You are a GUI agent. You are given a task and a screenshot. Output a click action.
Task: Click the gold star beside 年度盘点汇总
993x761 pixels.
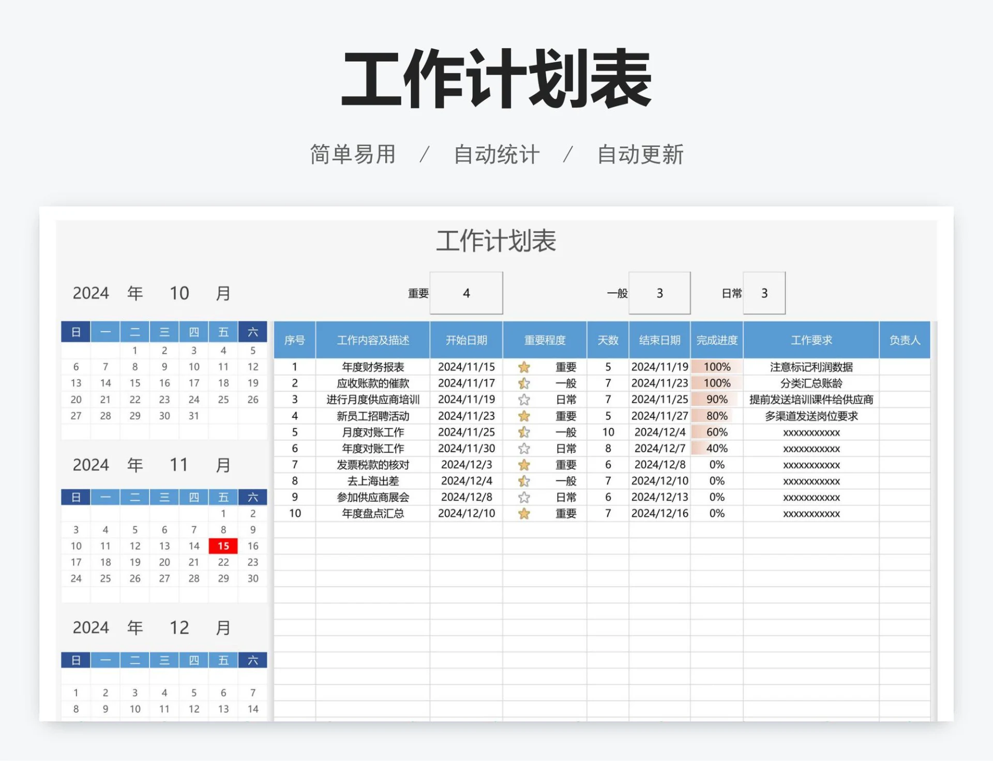pyautogui.click(x=524, y=513)
